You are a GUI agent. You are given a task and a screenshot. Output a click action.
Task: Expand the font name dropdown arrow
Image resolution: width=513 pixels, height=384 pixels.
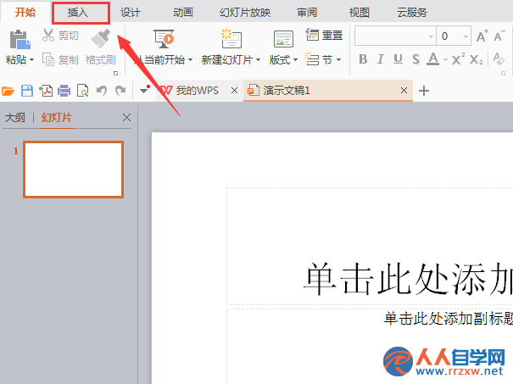[x=432, y=36]
